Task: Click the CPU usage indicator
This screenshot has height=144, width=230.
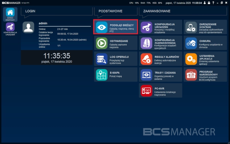Action: coord(134,3)
